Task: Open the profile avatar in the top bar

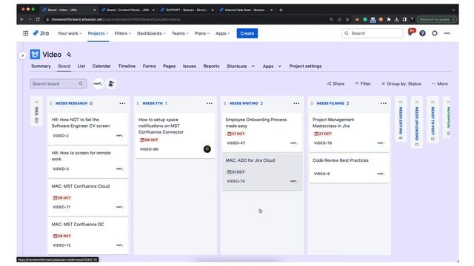Action: coord(447,33)
